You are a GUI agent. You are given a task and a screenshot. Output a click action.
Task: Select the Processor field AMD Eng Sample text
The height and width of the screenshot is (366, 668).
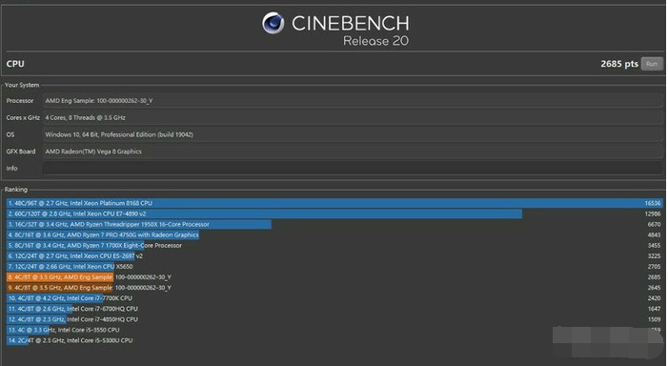(99, 100)
